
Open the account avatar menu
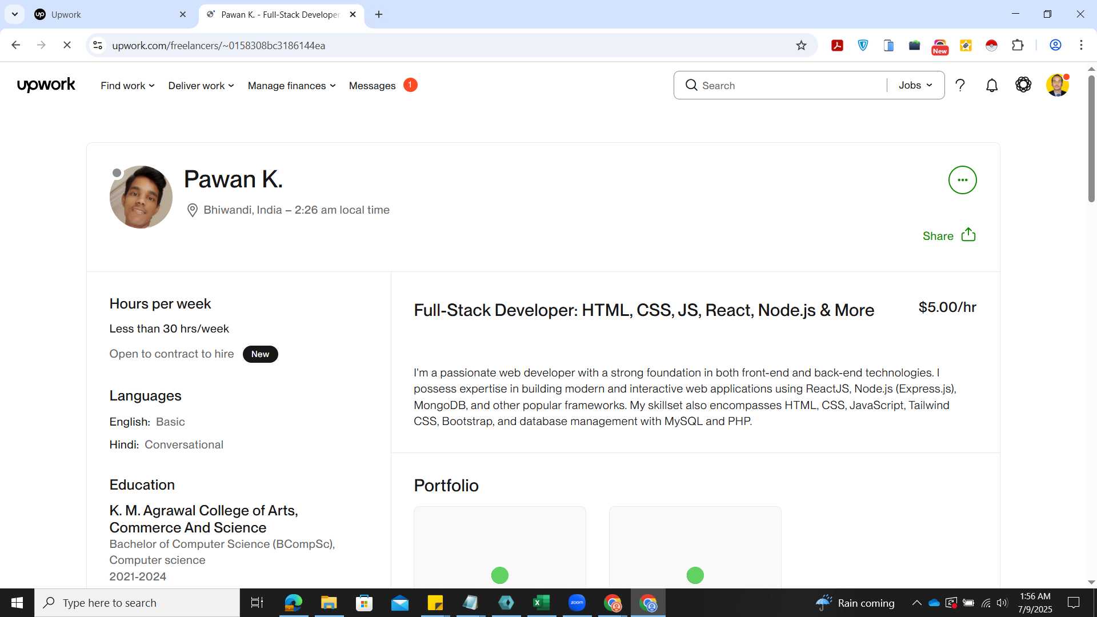(1057, 85)
